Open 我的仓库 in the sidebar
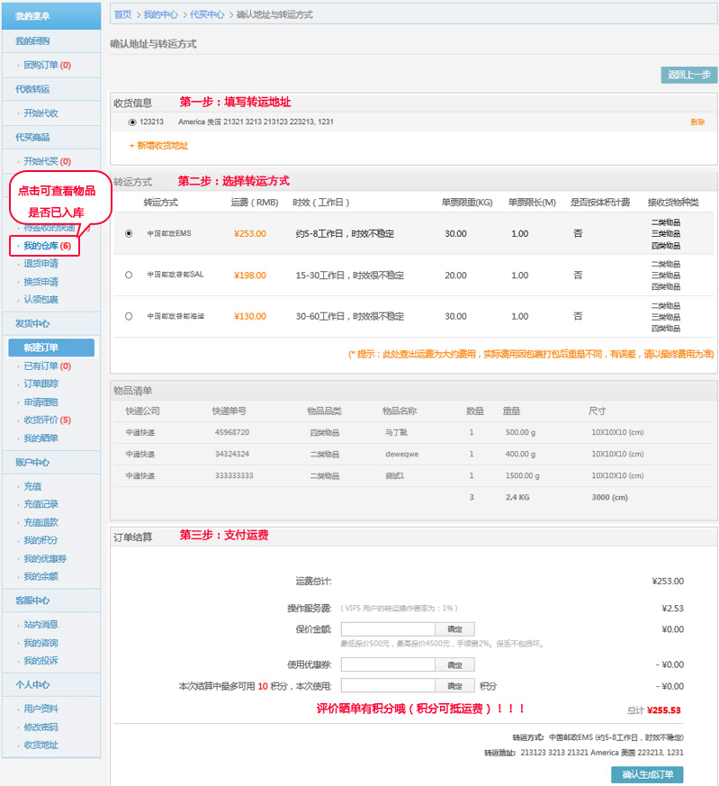The height and width of the screenshot is (786, 719). tap(40, 246)
